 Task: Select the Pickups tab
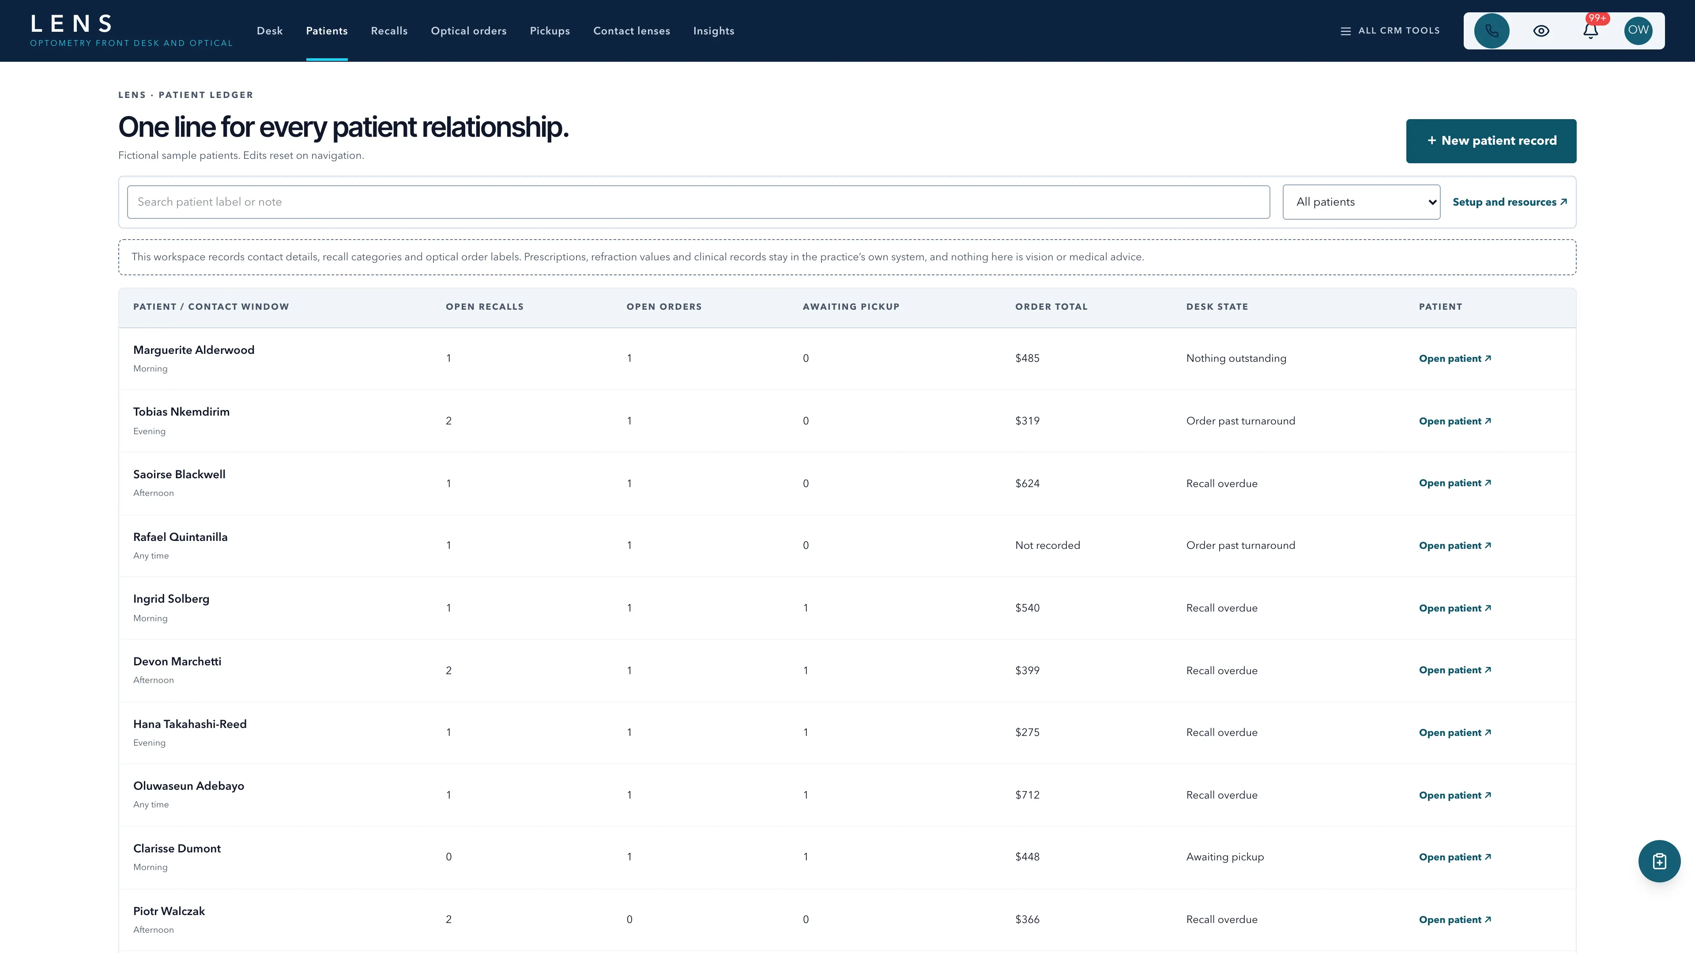550,31
